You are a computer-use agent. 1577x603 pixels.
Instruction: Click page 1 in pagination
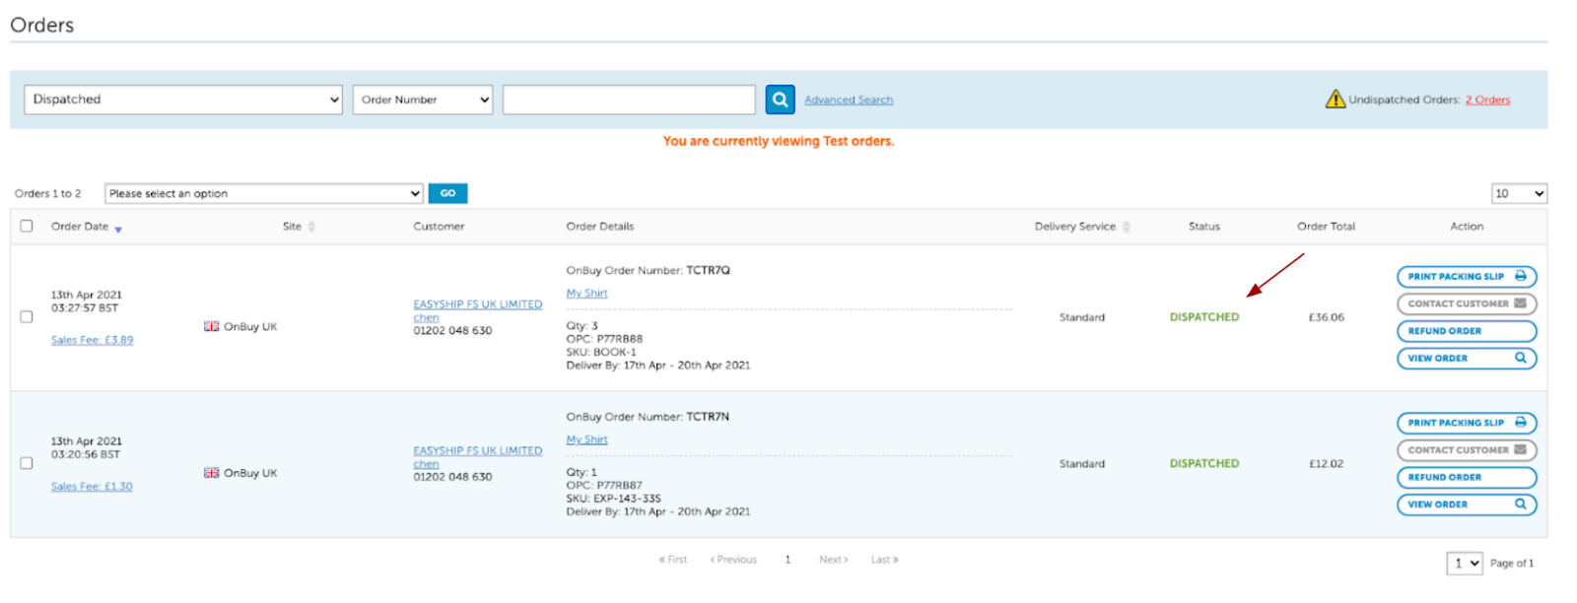tap(788, 560)
